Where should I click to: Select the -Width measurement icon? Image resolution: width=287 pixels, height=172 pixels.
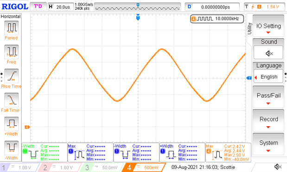11,148
